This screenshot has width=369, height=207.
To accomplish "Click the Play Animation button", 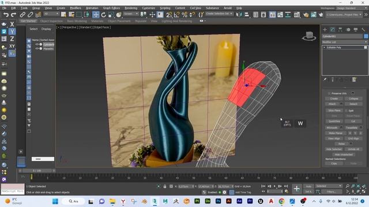I will [x=274, y=186].
